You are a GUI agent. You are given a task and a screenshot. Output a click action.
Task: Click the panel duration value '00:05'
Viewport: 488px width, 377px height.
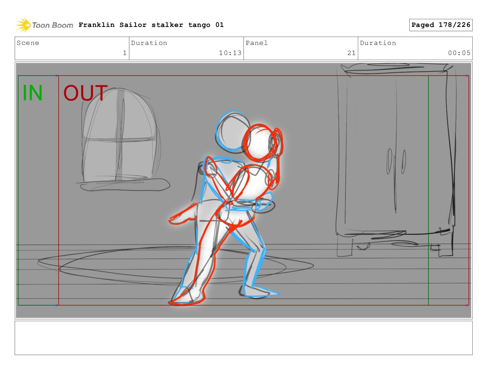(x=459, y=53)
